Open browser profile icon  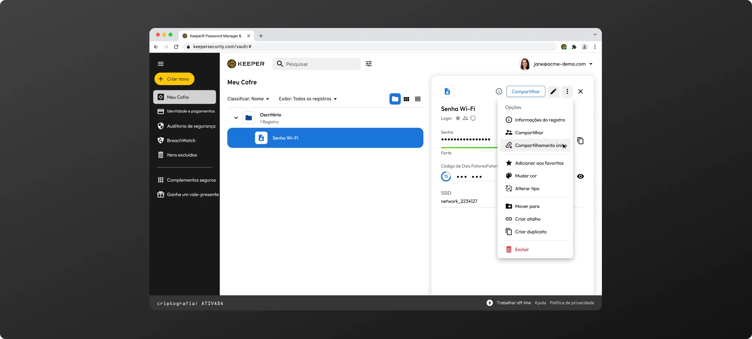(x=584, y=47)
